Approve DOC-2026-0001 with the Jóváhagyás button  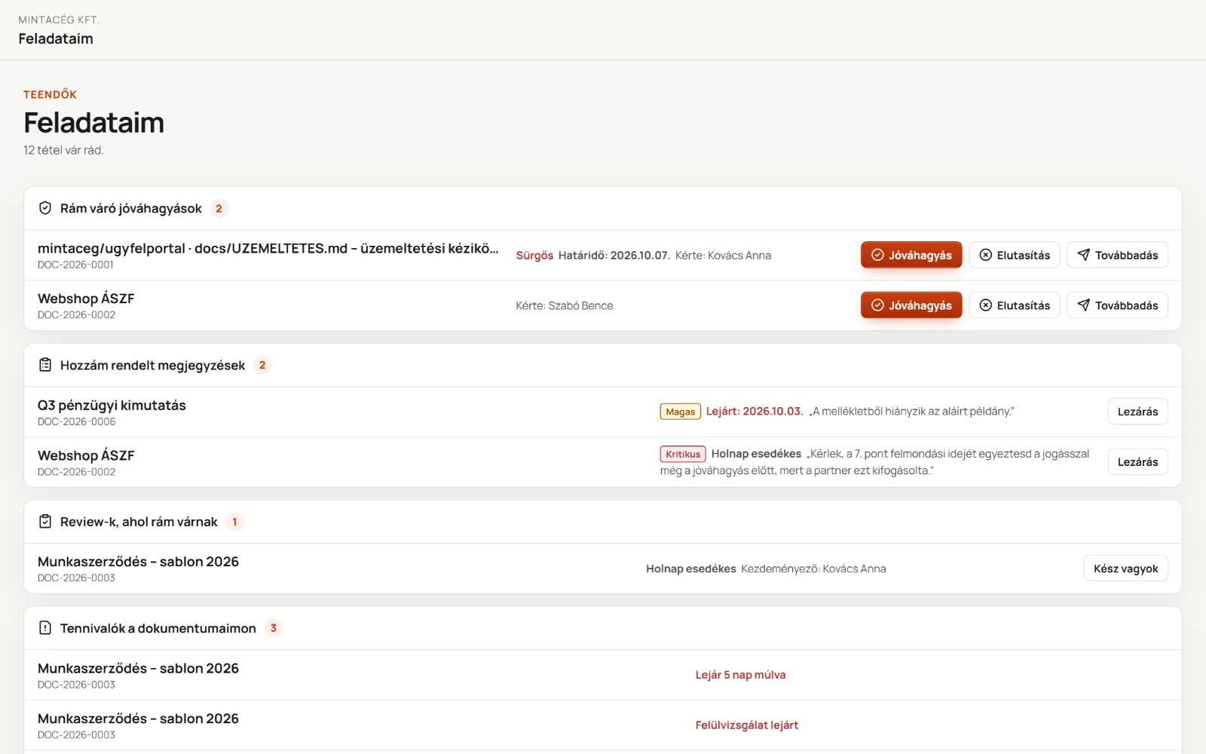point(911,255)
